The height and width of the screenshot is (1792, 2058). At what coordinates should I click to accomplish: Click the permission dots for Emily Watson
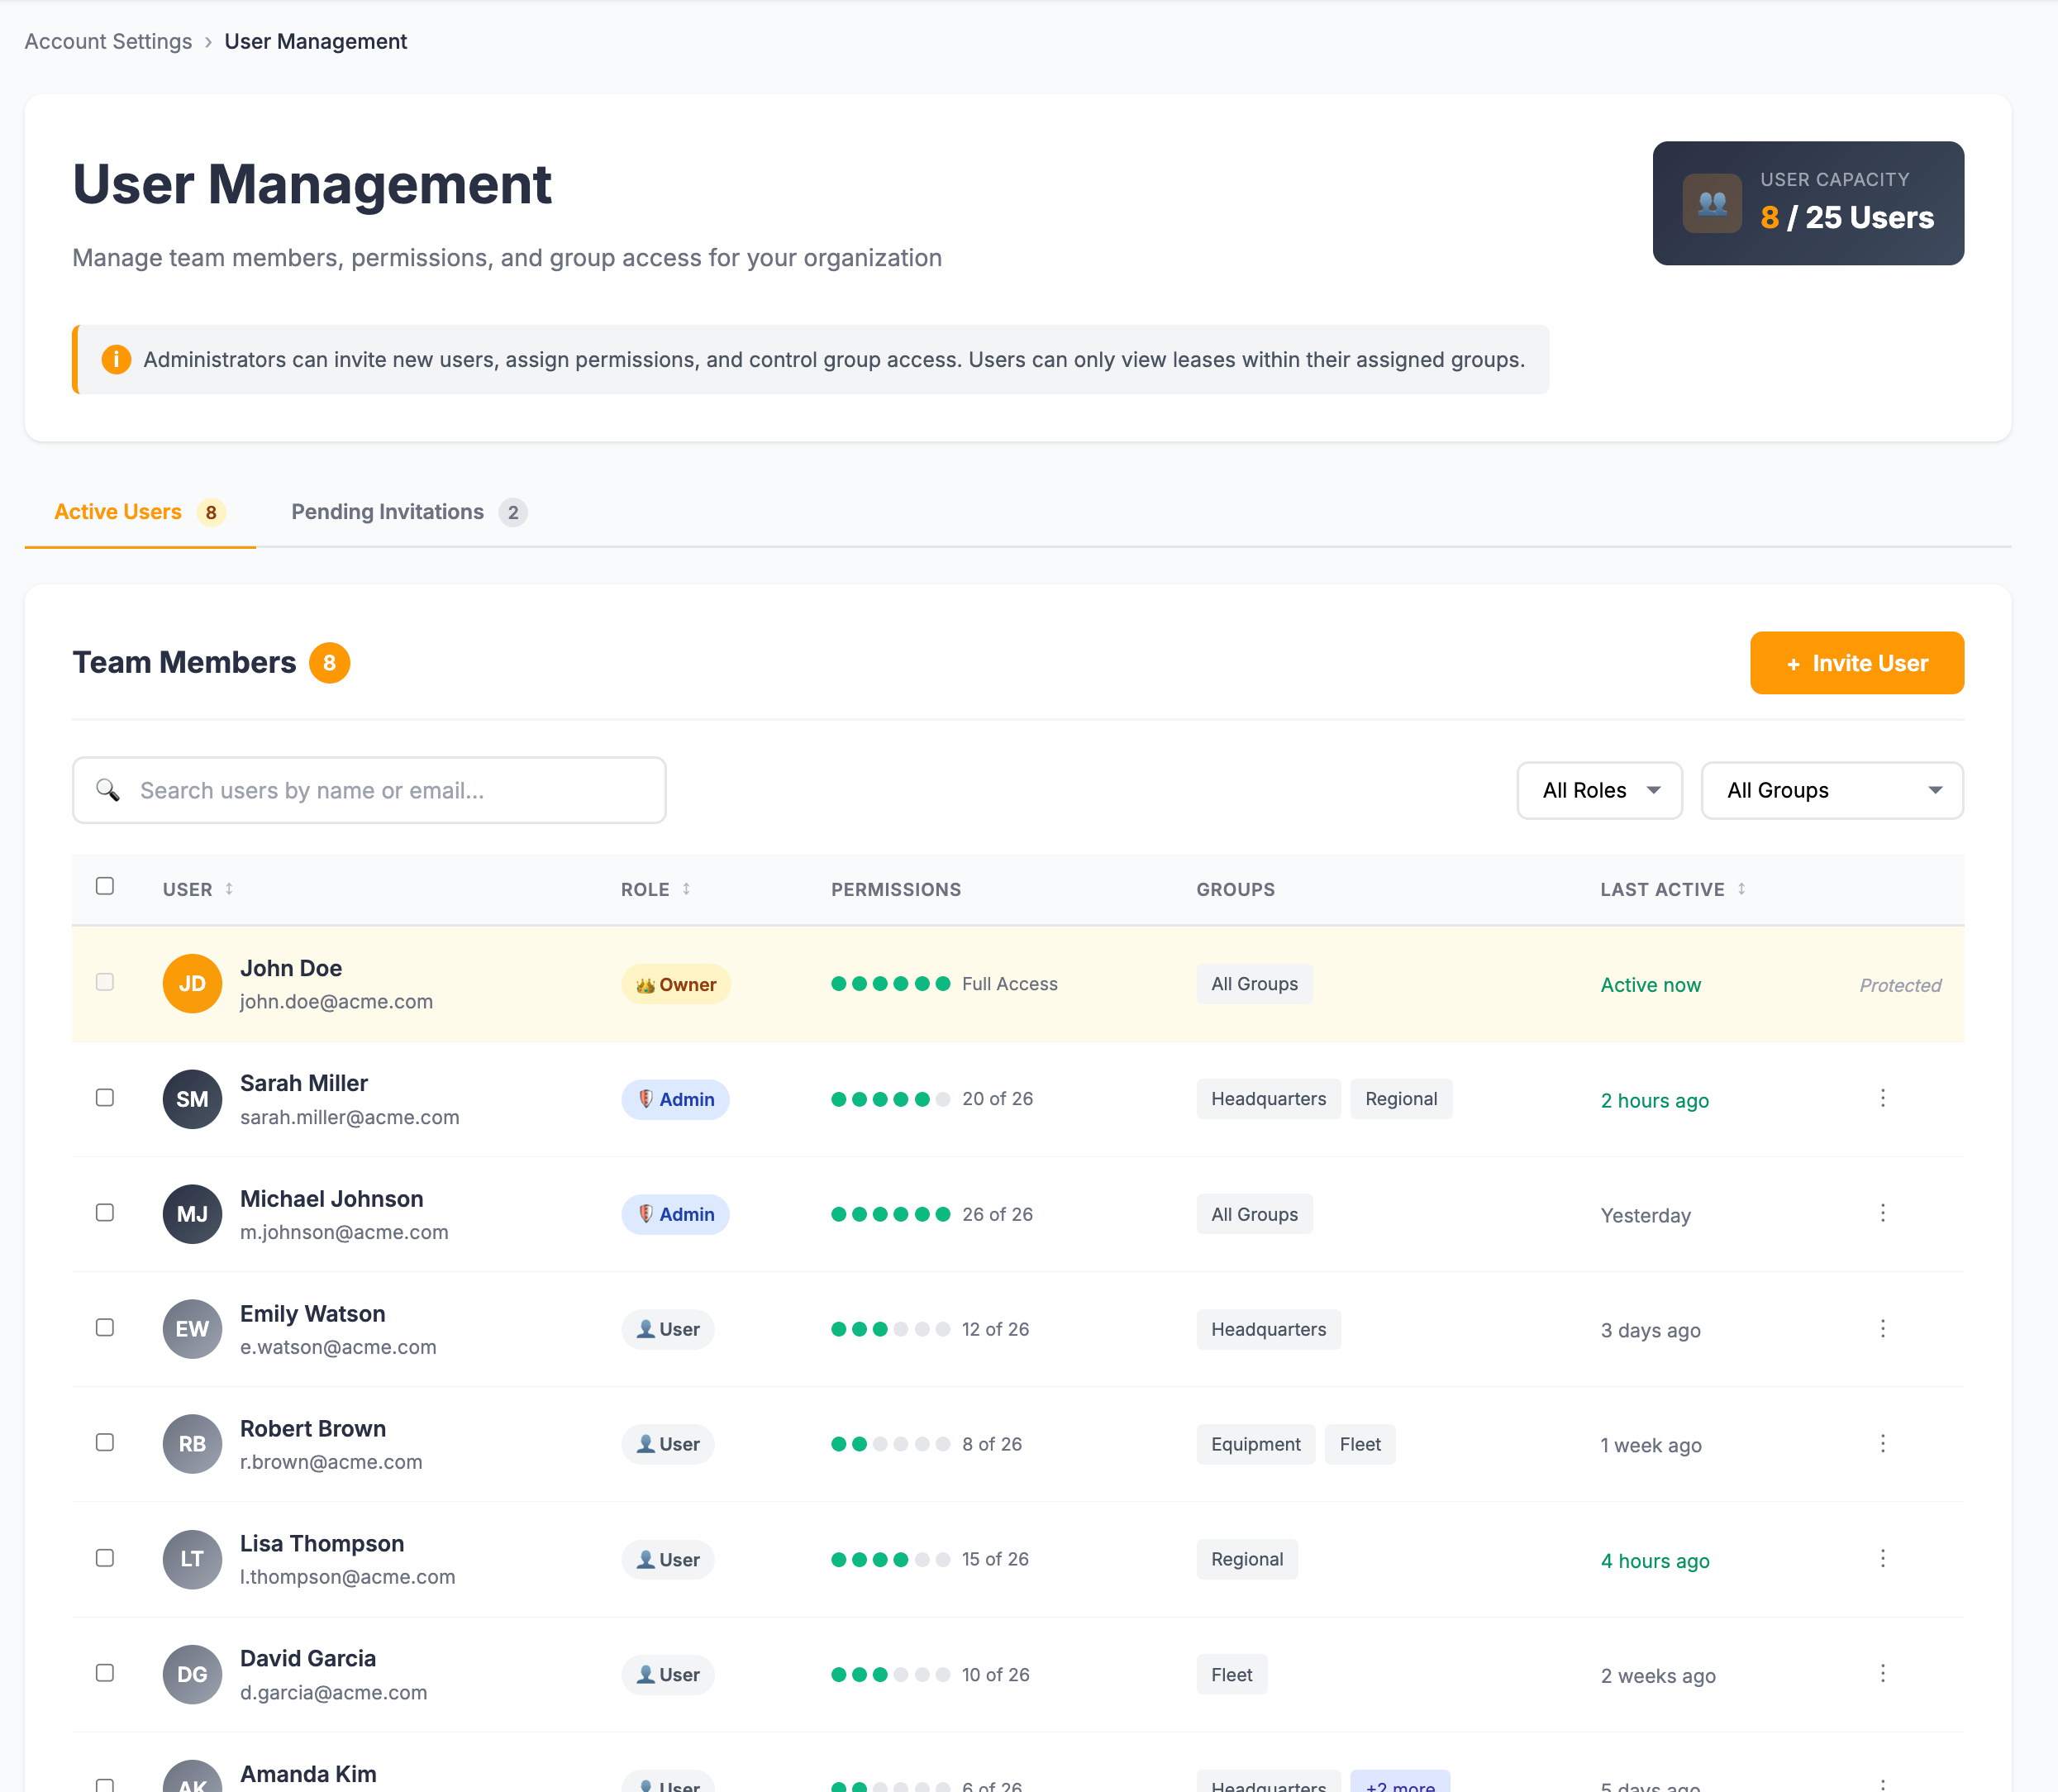(889, 1329)
